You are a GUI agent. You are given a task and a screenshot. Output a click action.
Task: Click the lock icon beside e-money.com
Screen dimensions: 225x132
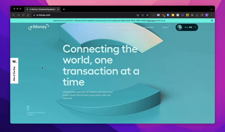click(34, 15)
